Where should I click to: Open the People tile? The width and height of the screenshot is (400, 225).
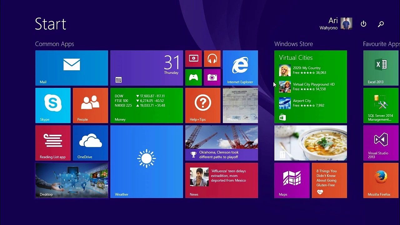pyautogui.click(x=90, y=105)
